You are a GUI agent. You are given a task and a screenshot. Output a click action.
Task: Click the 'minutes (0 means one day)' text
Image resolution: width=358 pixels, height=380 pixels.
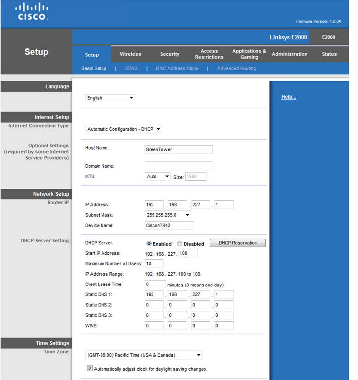click(x=196, y=285)
